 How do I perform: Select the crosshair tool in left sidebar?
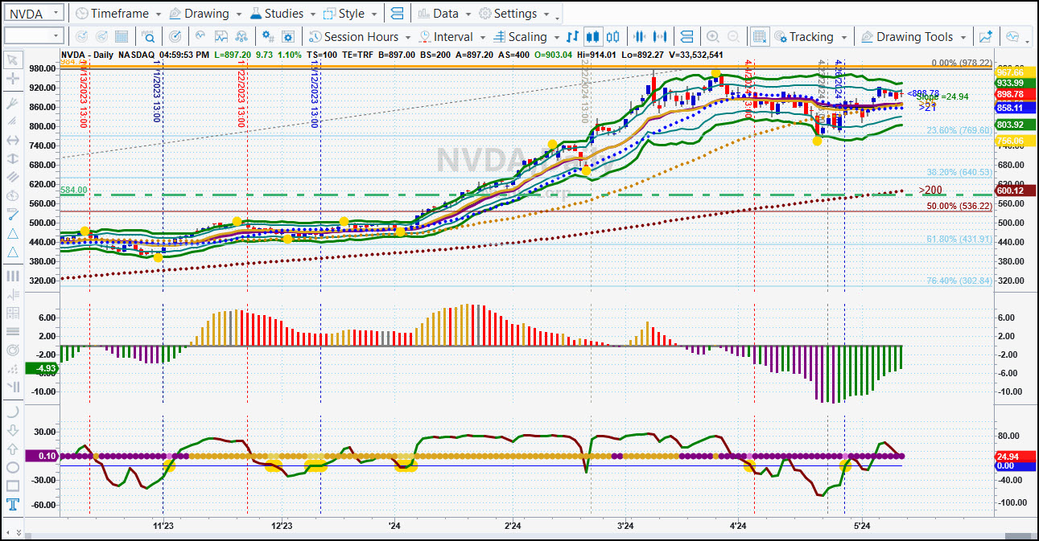(13, 79)
